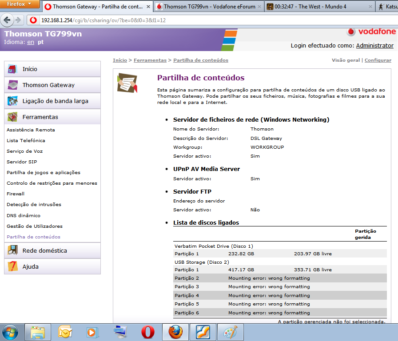Click the Thomson Gateway router icon

(x=12, y=85)
